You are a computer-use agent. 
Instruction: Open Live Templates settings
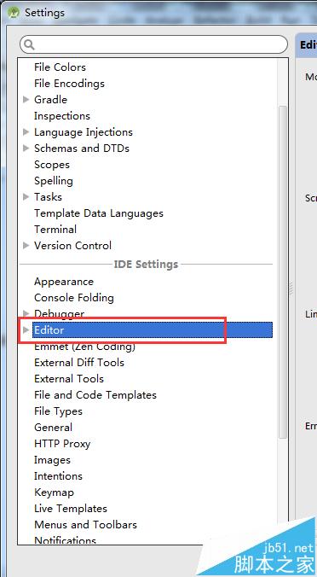pyautogui.click(x=71, y=509)
